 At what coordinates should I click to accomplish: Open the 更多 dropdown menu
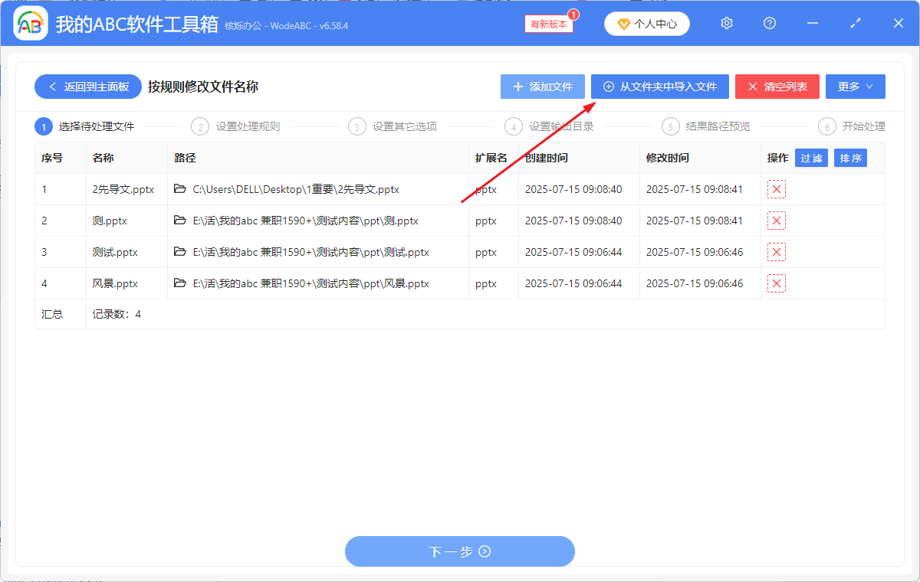click(x=855, y=87)
